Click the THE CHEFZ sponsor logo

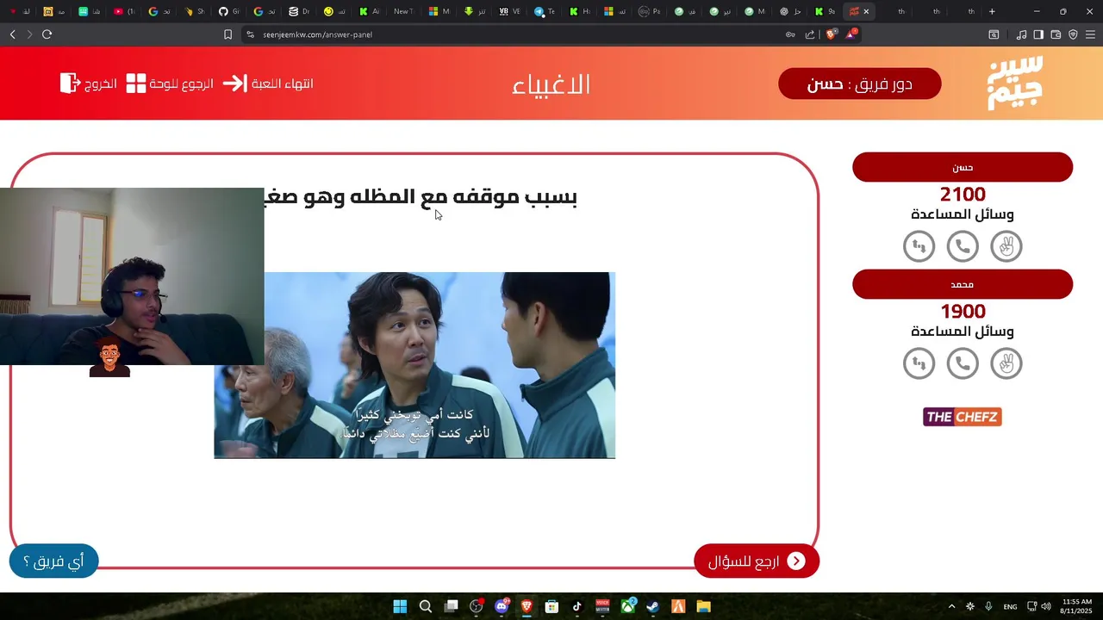962,417
